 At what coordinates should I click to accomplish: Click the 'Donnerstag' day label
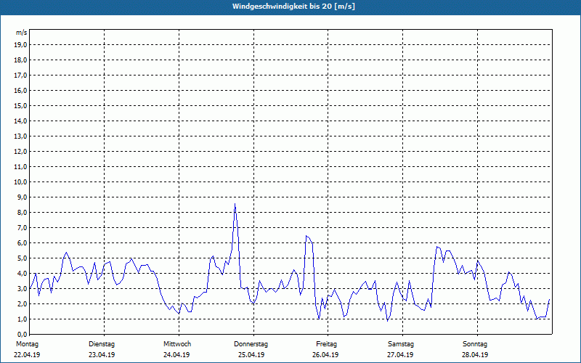tap(251, 344)
